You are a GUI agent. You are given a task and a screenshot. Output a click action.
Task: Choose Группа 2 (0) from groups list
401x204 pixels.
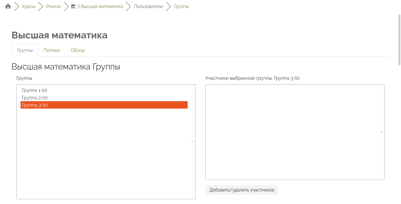[x=35, y=98]
